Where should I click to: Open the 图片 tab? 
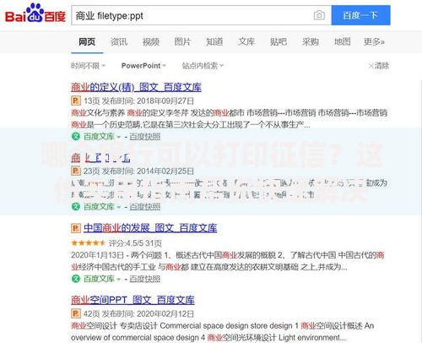click(182, 42)
